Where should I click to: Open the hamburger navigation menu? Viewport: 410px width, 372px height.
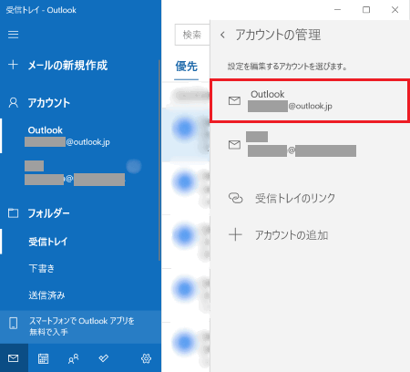[x=13, y=35]
